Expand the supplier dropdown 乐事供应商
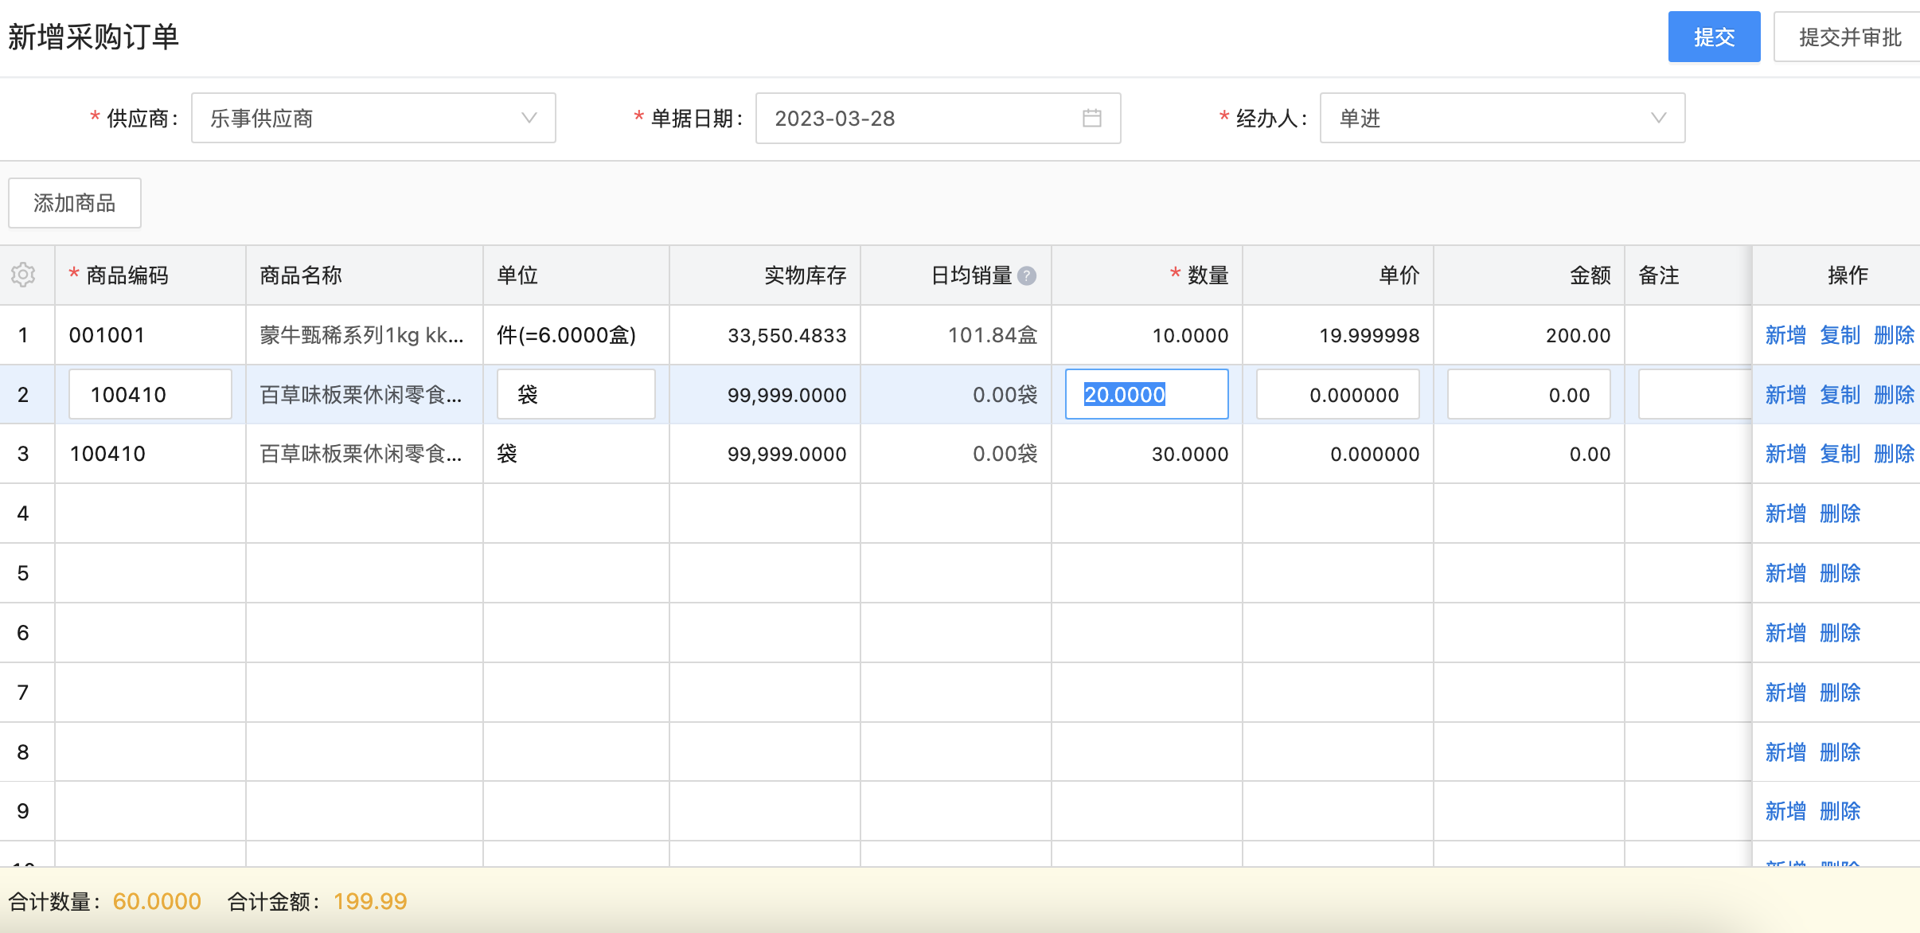The image size is (1920, 933). tap(373, 118)
